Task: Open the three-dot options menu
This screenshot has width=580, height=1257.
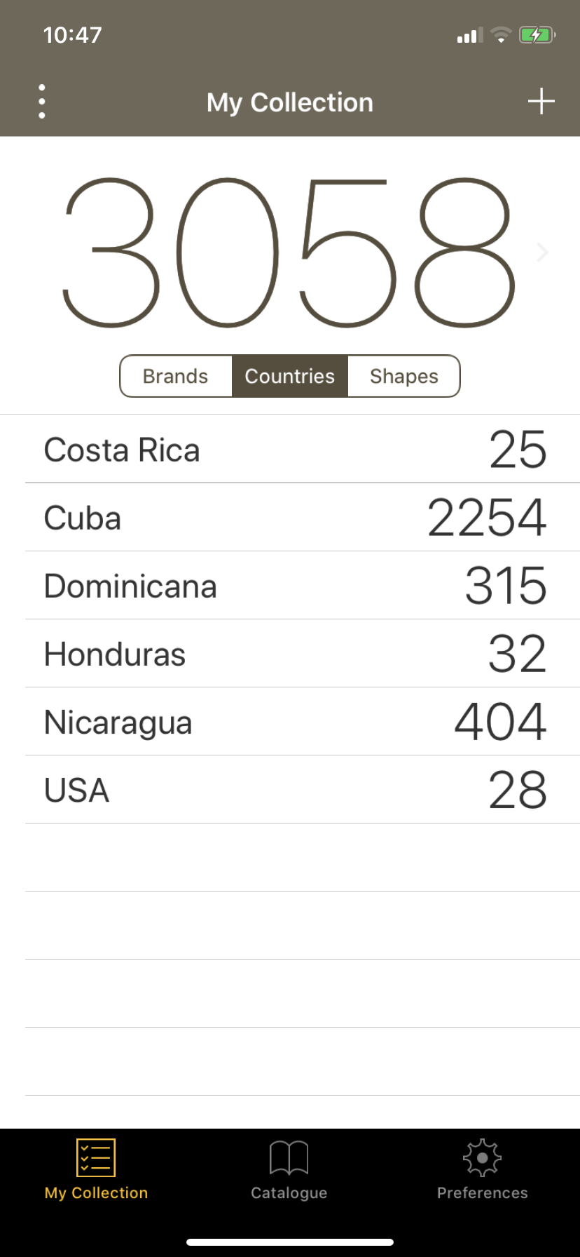Action: [x=42, y=102]
